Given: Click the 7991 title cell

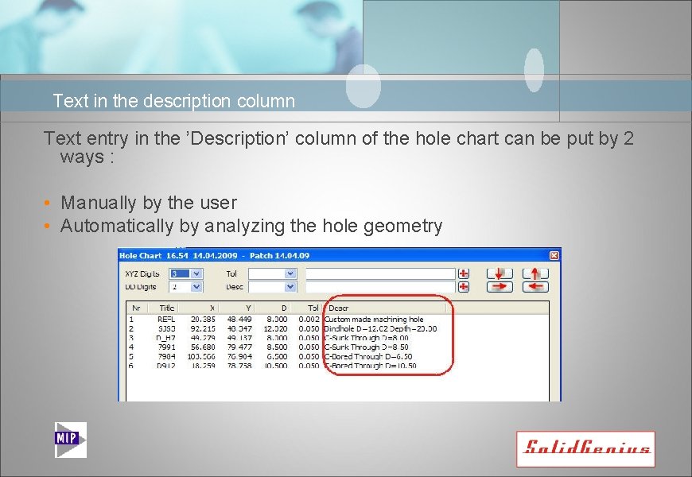Looking at the screenshot, I should [x=167, y=347].
